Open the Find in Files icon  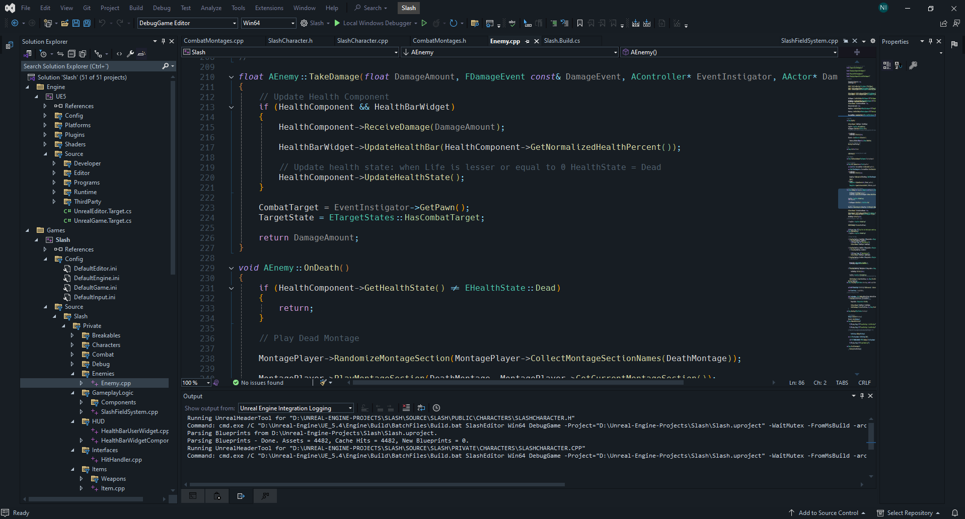(x=474, y=23)
